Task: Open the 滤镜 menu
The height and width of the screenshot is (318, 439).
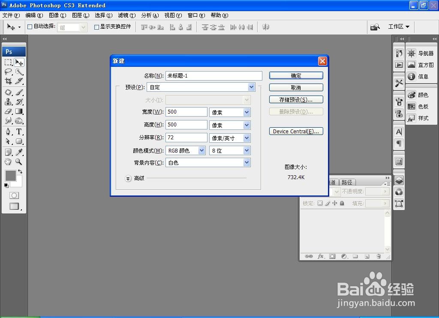Action: point(127,15)
